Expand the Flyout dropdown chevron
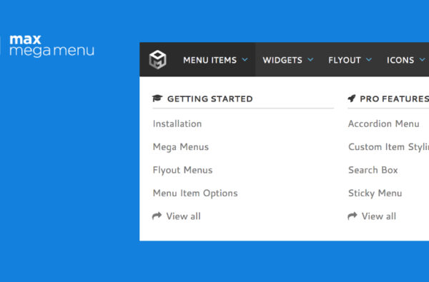The height and width of the screenshot is (282, 429). (369, 59)
